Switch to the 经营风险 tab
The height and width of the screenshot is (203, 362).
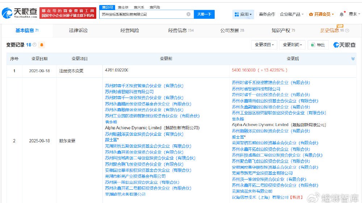130,30
